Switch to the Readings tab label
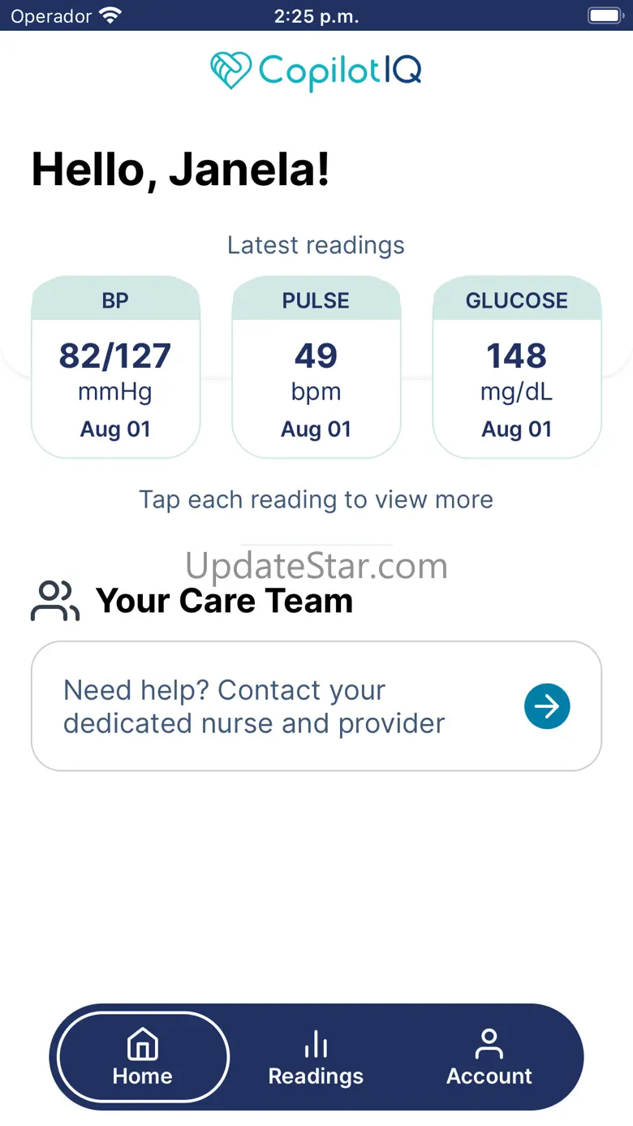 tap(316, 1076)
